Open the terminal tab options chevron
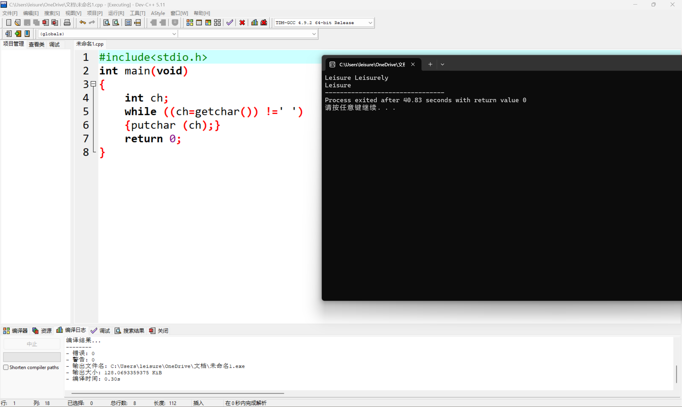Viewport: 682px width, 407px height. point(442,64)
